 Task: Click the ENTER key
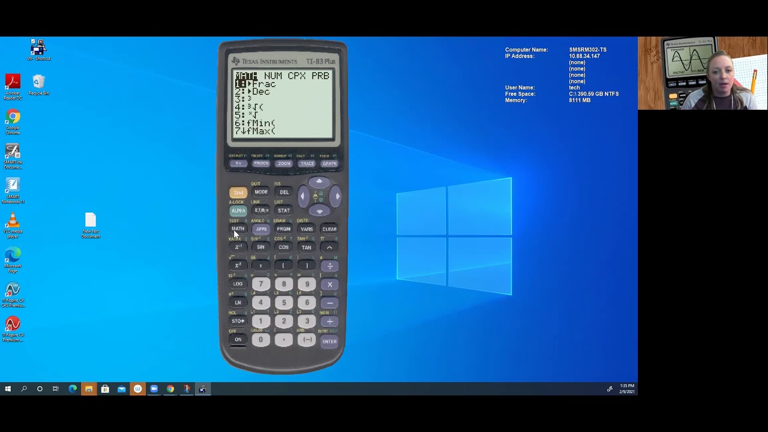pyautogui.click(x=329, y=341)
